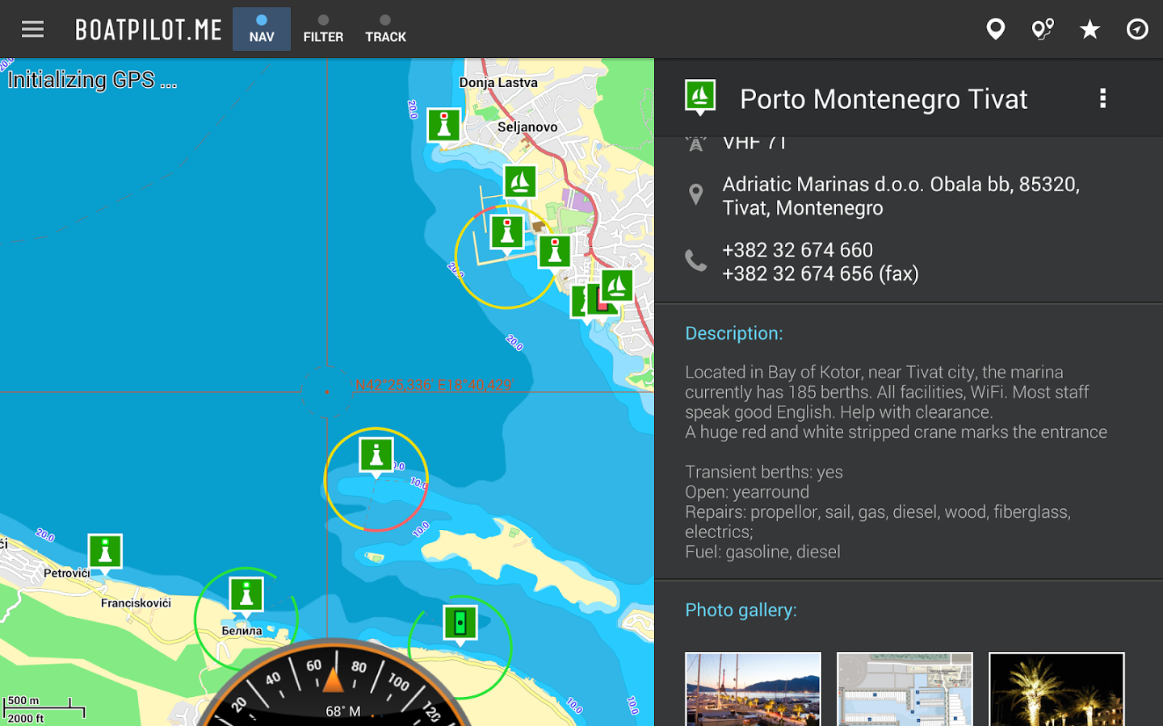Select the beacon marker at the marina shoreline
This screenshot has width=1163, height=726.
coord(555,252)
